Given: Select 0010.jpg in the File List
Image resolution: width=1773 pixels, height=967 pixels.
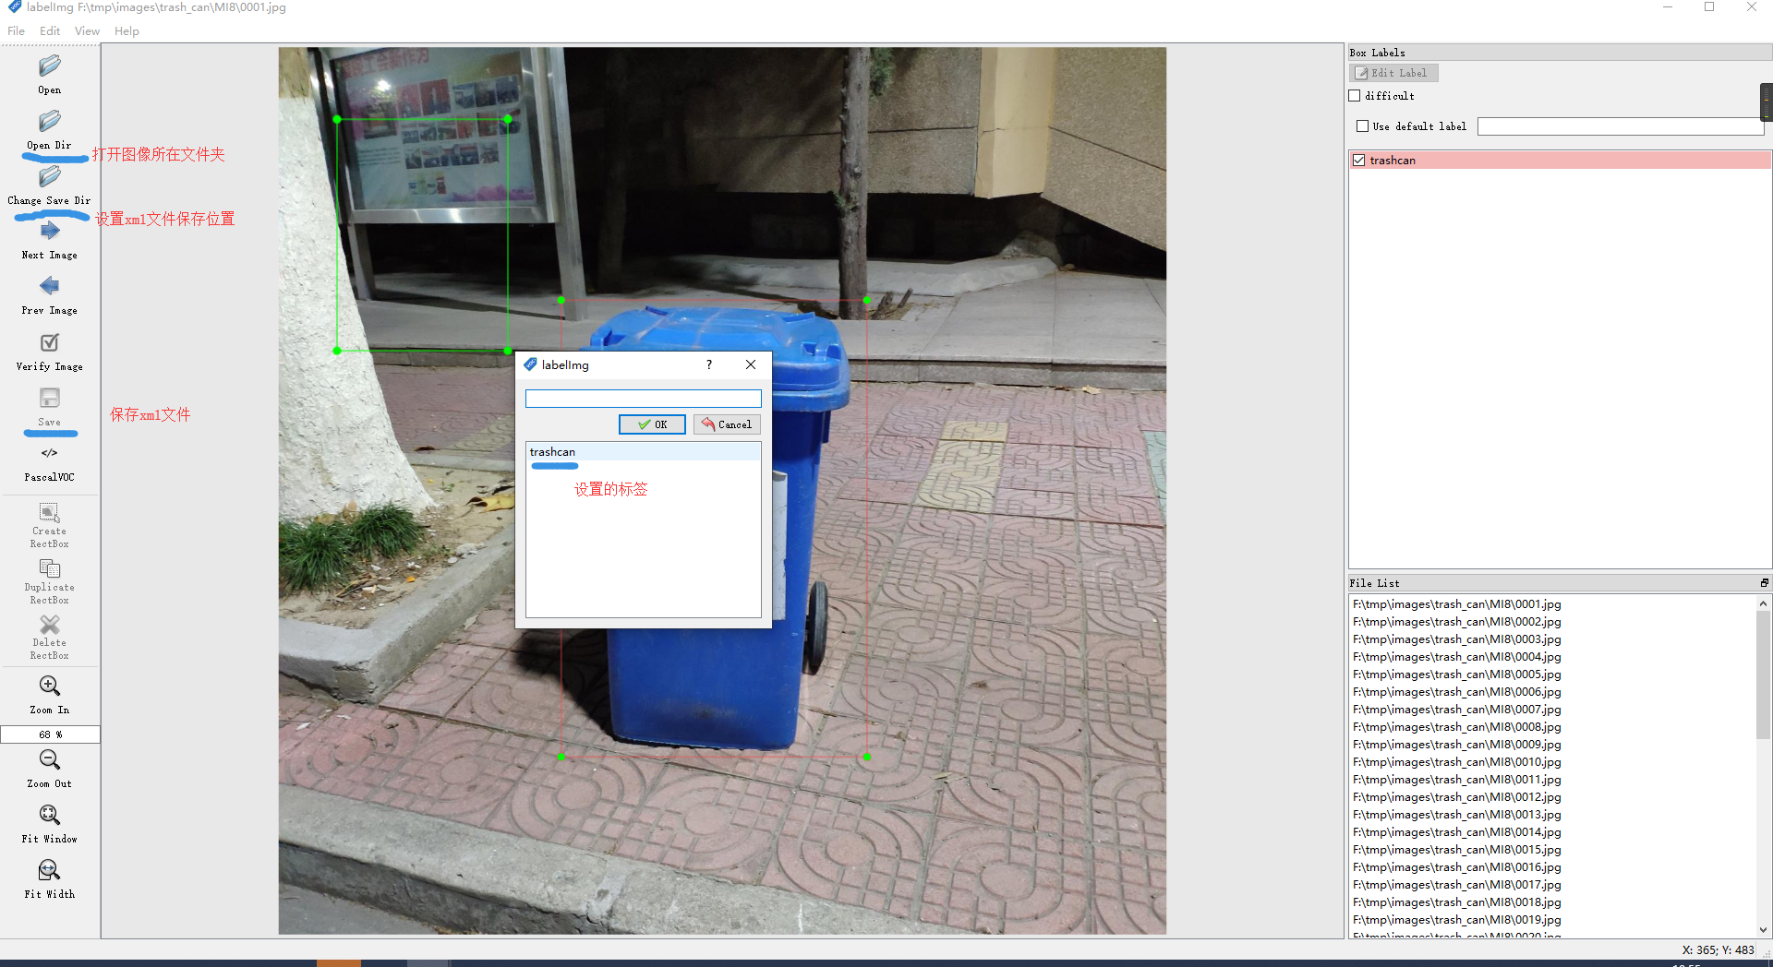Looking at the screenshot, I should coord(1457,762).
